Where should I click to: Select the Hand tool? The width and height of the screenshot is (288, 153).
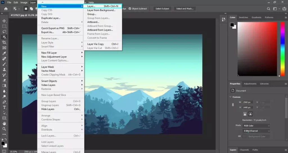pos(4,124)
